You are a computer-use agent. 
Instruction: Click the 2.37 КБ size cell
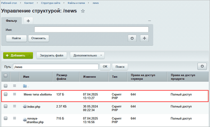[61, 106]
